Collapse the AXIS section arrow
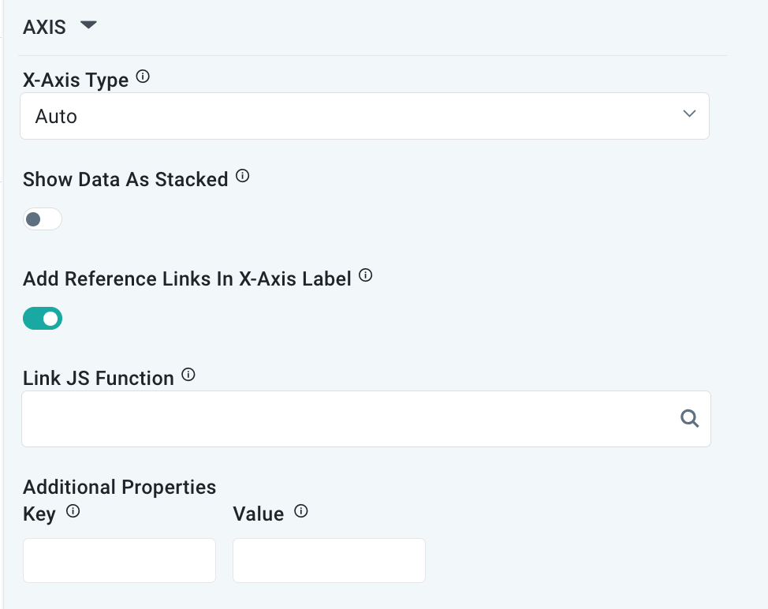 [88, 26]
